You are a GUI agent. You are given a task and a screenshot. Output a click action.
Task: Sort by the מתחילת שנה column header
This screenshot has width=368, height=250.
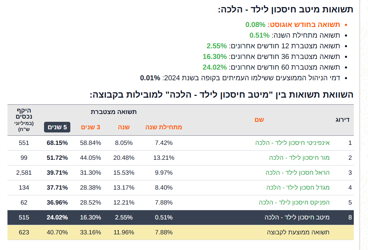(x=164, y=127)
